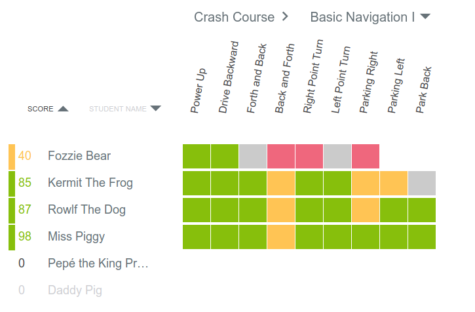
Task: Click Fozzie Bear's gray Forth and Back cell
Action: click(253, 156)
